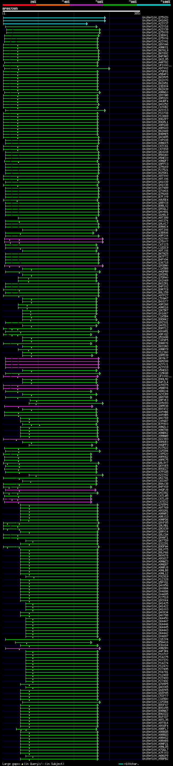
Task: Click the UniRef100_C6TEX2 label
Action: coord(155,502)
